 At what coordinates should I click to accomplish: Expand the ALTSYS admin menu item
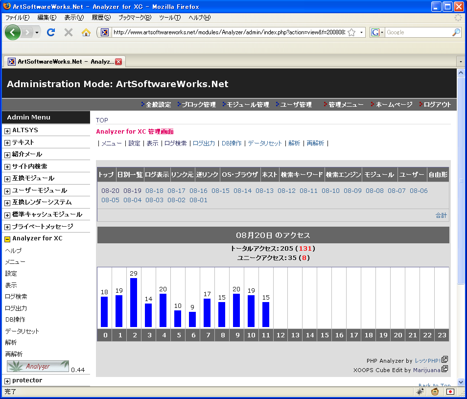coord(7,131)
